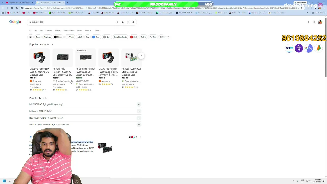Show next popular products
This screenshot has height=184, width=327.
[x=141, y=55]
